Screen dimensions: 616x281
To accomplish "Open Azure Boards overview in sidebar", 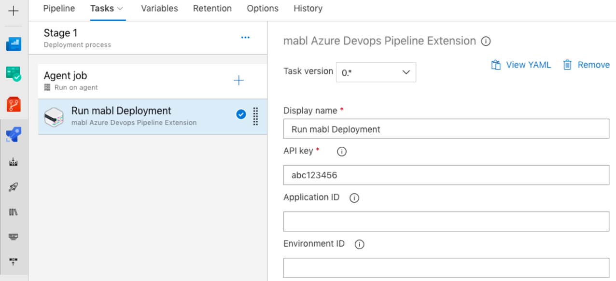I will pos(14,44).
